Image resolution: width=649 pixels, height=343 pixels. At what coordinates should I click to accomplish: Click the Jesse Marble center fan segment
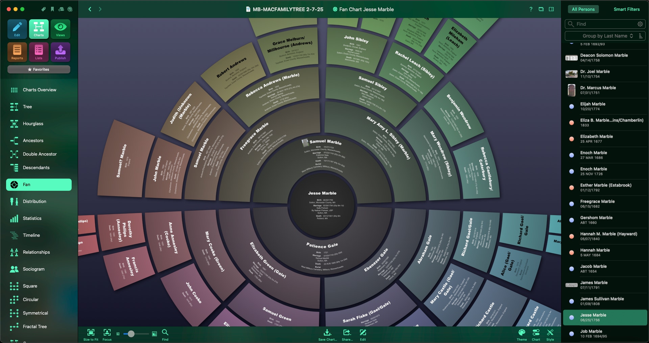[x=322, y=206]
